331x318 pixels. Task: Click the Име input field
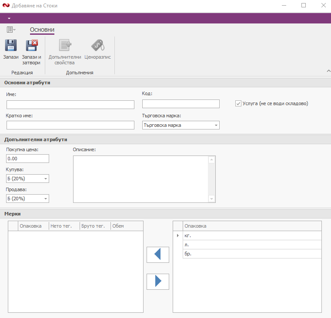pyautogui.click(x=70, y=105)
